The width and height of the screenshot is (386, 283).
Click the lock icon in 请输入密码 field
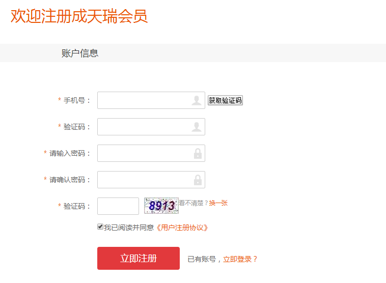tap(198, 153)
